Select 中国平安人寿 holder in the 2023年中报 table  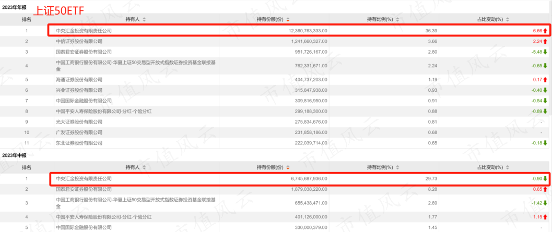tap(104, 217)
